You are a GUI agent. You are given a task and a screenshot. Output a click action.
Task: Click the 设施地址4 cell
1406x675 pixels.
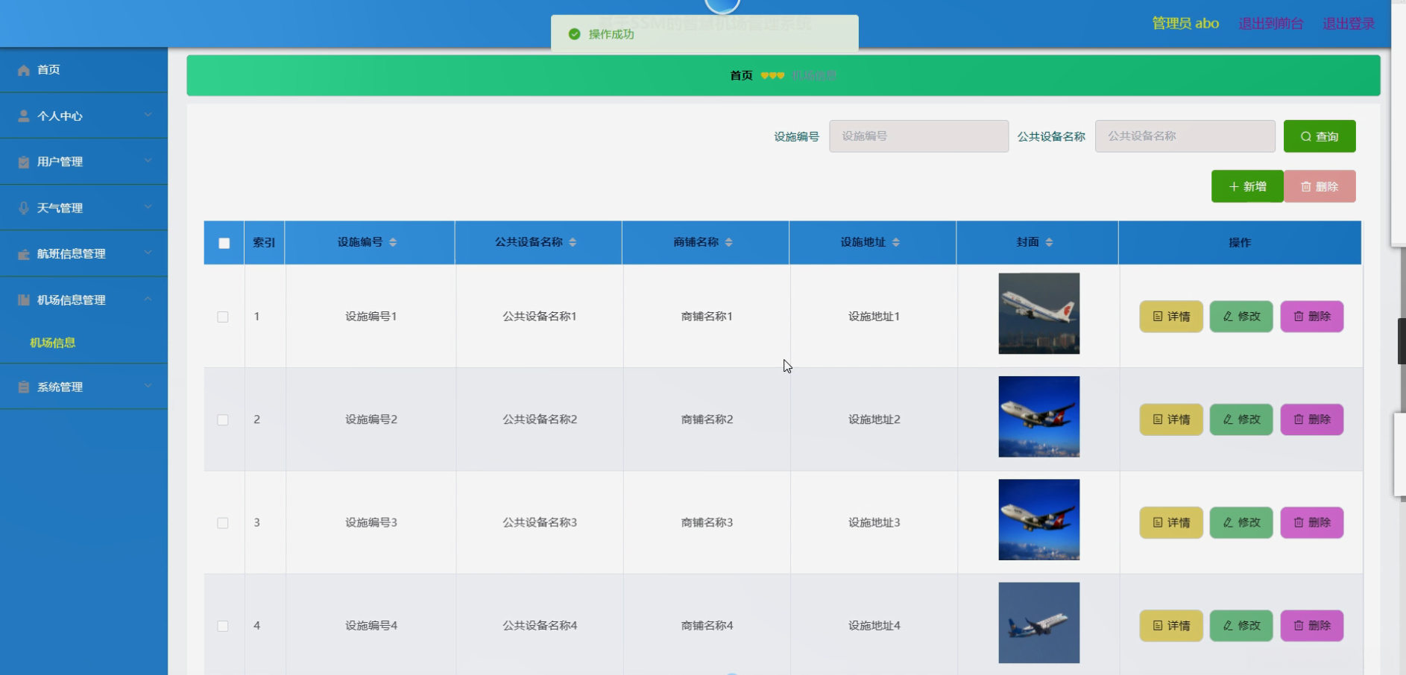tap(874, 626)
